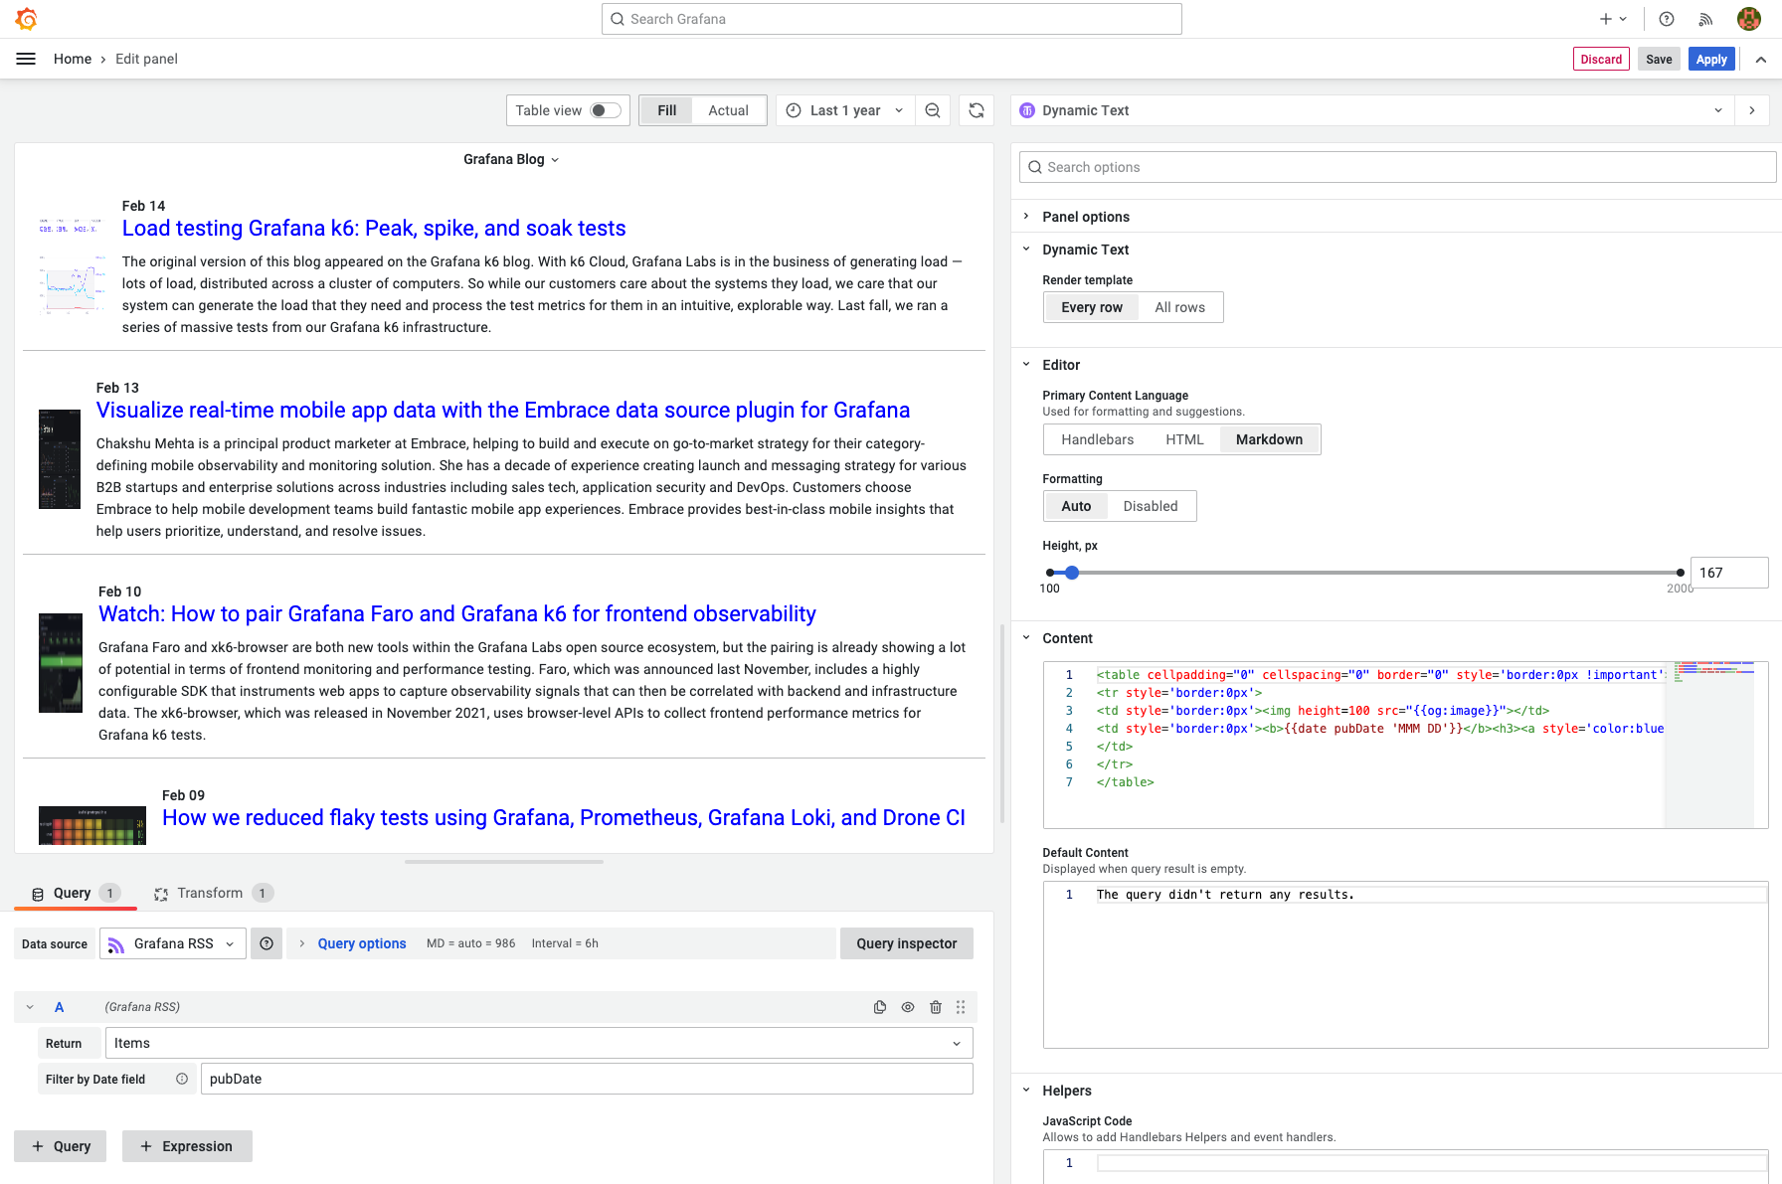1782x1184 pixels.
Task: Open the hamburger navigation menu
Action: point(26,59)
